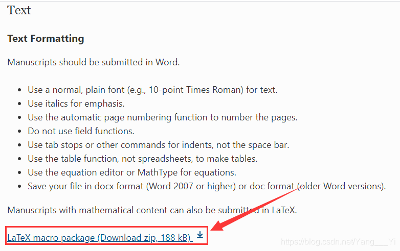The height and width of the screenshot is (251, 400).
Task: Select the 'Text' section heading
Action: (19, 10)
